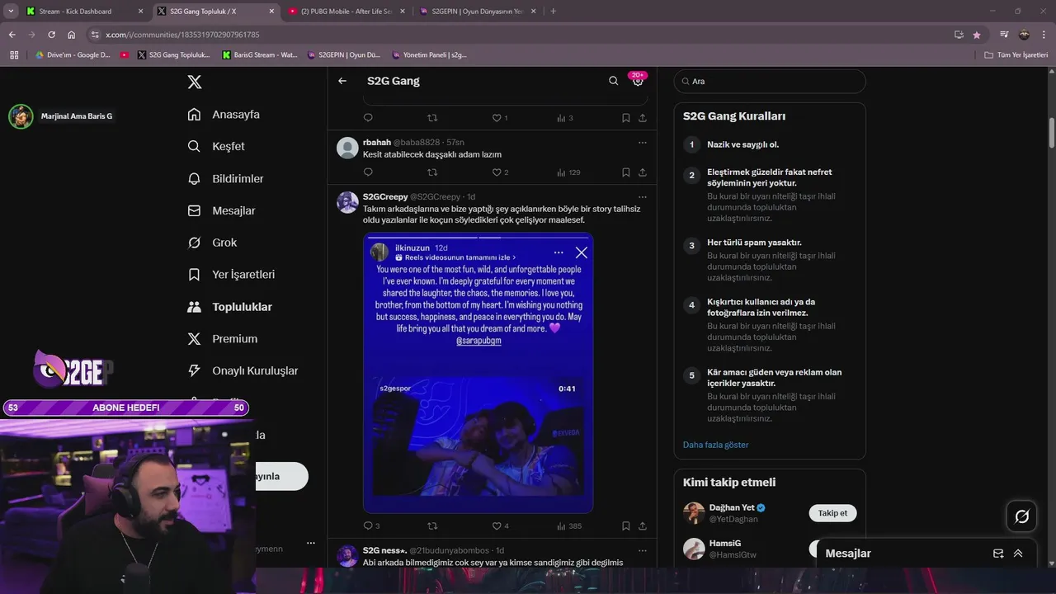Open the Instagram story image in post
Image resolution: width=1056 pixels, height=594 pixels.
pyautogui.click(x=478, y=373)
